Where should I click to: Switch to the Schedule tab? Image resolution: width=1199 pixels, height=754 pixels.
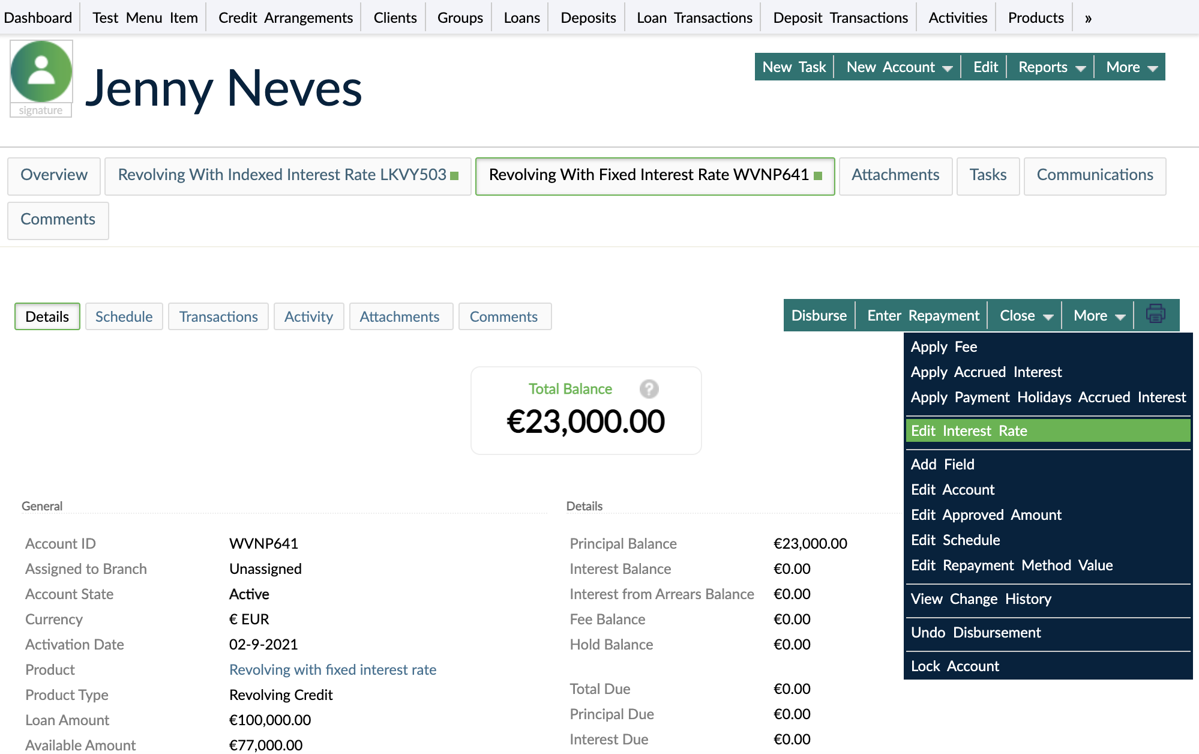click(x=124, y=316)
